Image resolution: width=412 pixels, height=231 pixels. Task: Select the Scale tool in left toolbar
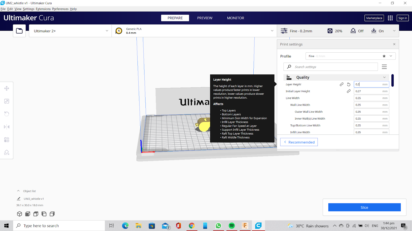click(7, 101)
